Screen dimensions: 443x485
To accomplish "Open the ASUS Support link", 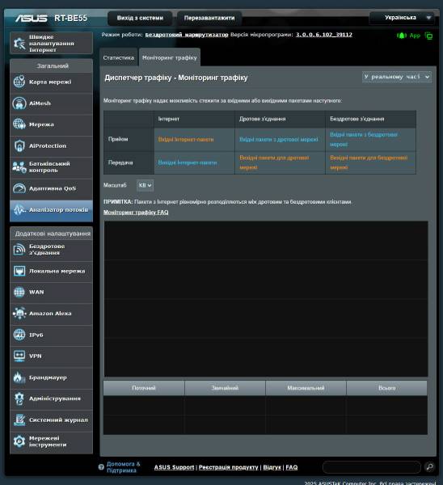I will click(174, 467).
